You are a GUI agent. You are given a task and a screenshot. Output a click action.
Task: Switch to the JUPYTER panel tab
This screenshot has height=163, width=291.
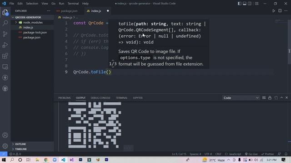[138, 98]
